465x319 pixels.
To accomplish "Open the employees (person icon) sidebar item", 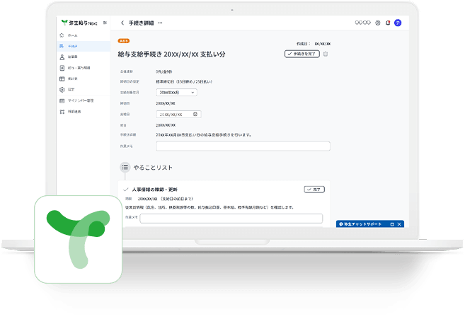I will [x=83, y=57].
